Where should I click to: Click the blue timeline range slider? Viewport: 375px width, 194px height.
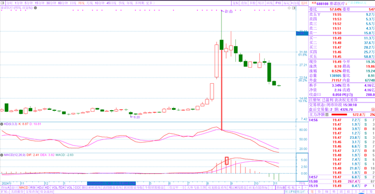pos(111,183)
